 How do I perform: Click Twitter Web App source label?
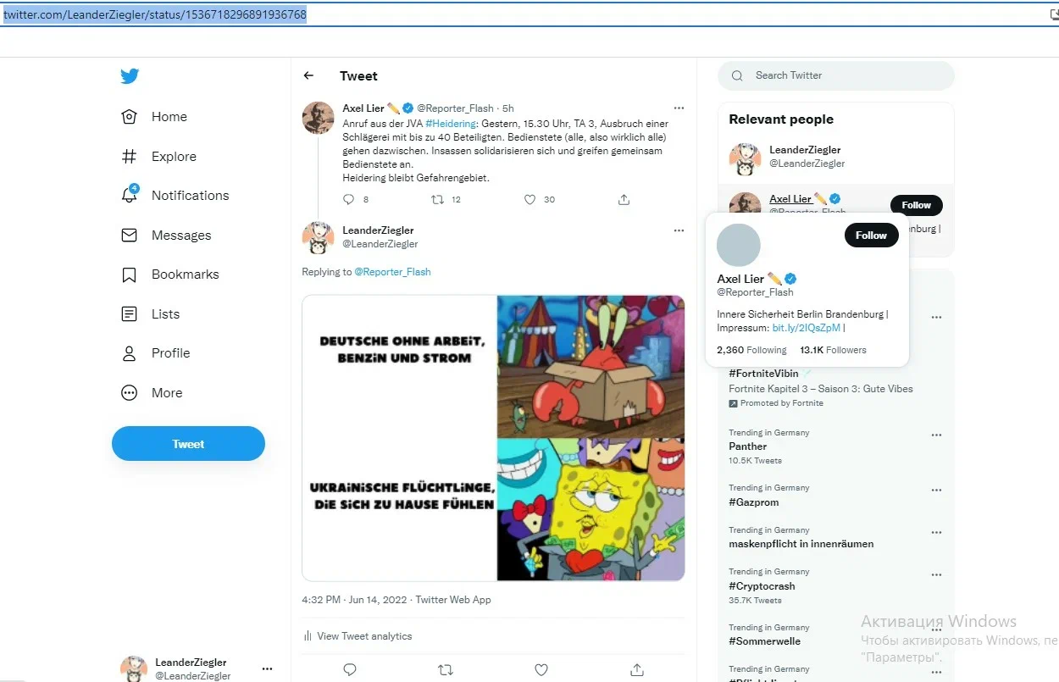(x=453, y=600)
